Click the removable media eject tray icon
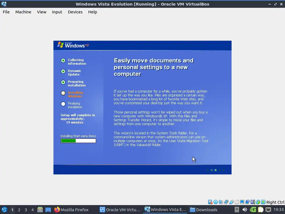285x214 pixels. coord(237,210)
